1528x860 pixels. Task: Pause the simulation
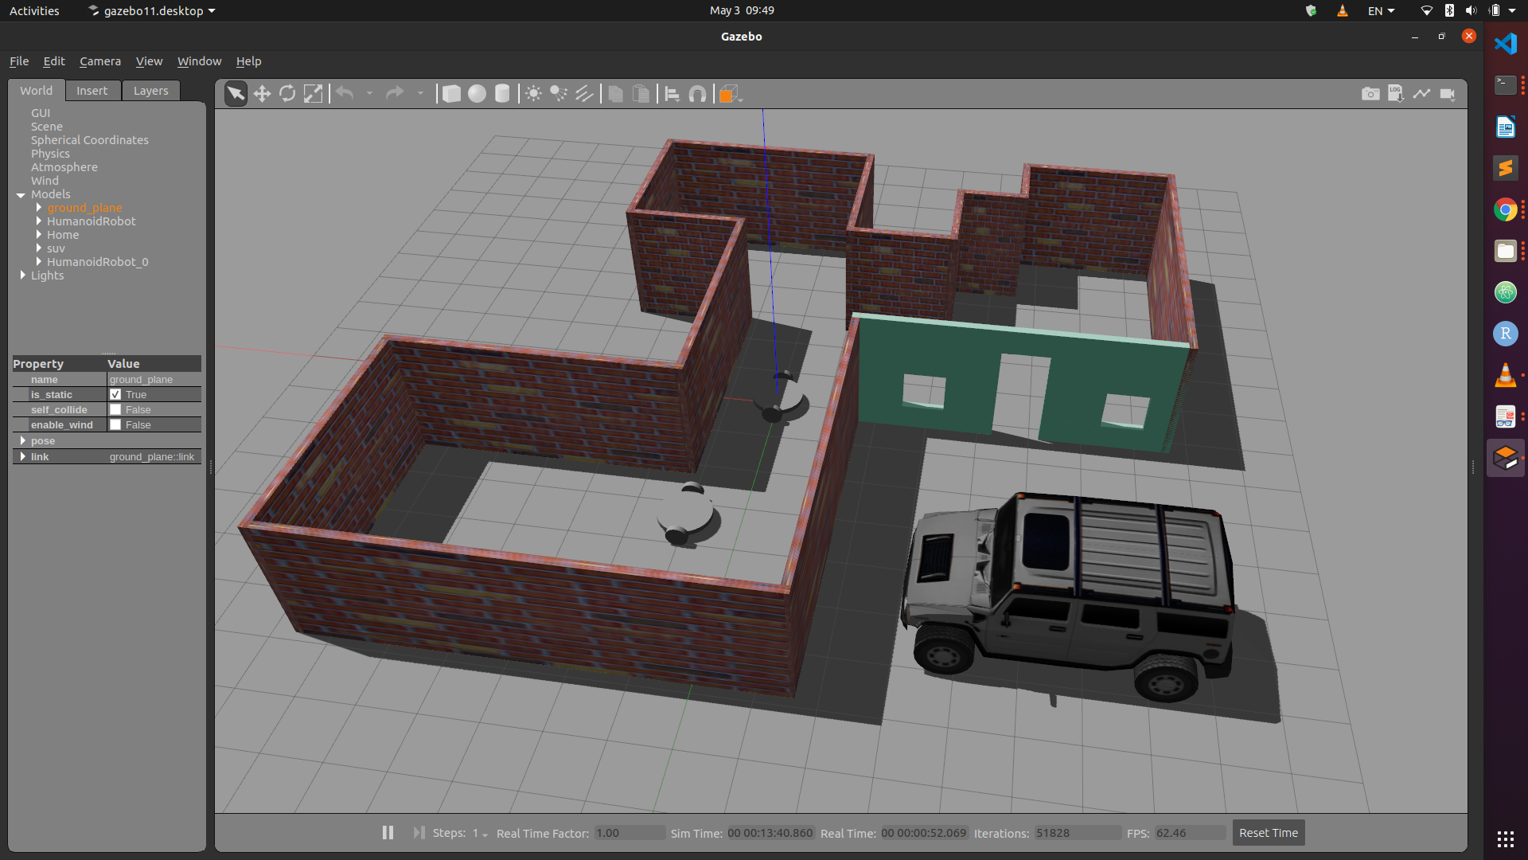pos(388,833)
